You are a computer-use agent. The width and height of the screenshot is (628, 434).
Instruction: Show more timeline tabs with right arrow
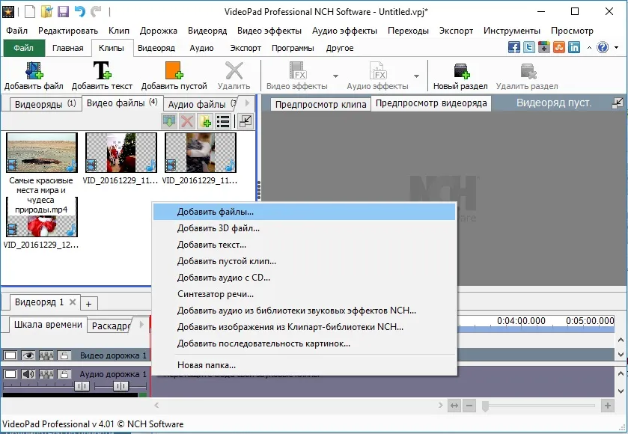(141, 324)
